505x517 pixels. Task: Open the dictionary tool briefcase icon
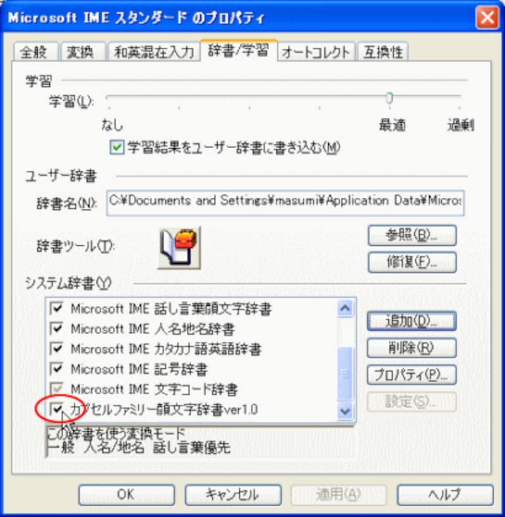pyautogui.click(x=179, y=248)
